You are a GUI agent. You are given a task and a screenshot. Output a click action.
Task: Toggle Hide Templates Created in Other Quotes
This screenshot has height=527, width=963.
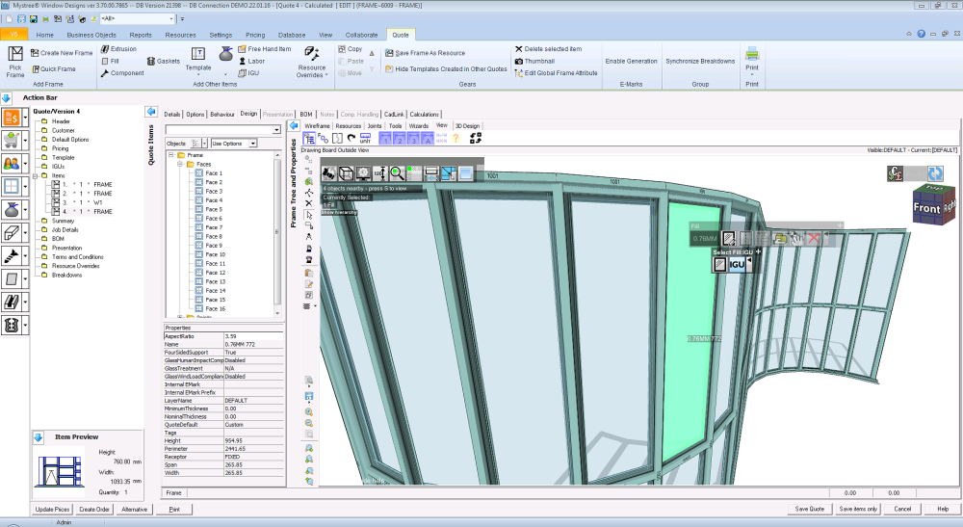click(x=445, y=69)
